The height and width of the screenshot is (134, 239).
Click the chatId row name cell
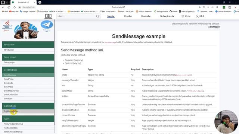click(65, 75)
